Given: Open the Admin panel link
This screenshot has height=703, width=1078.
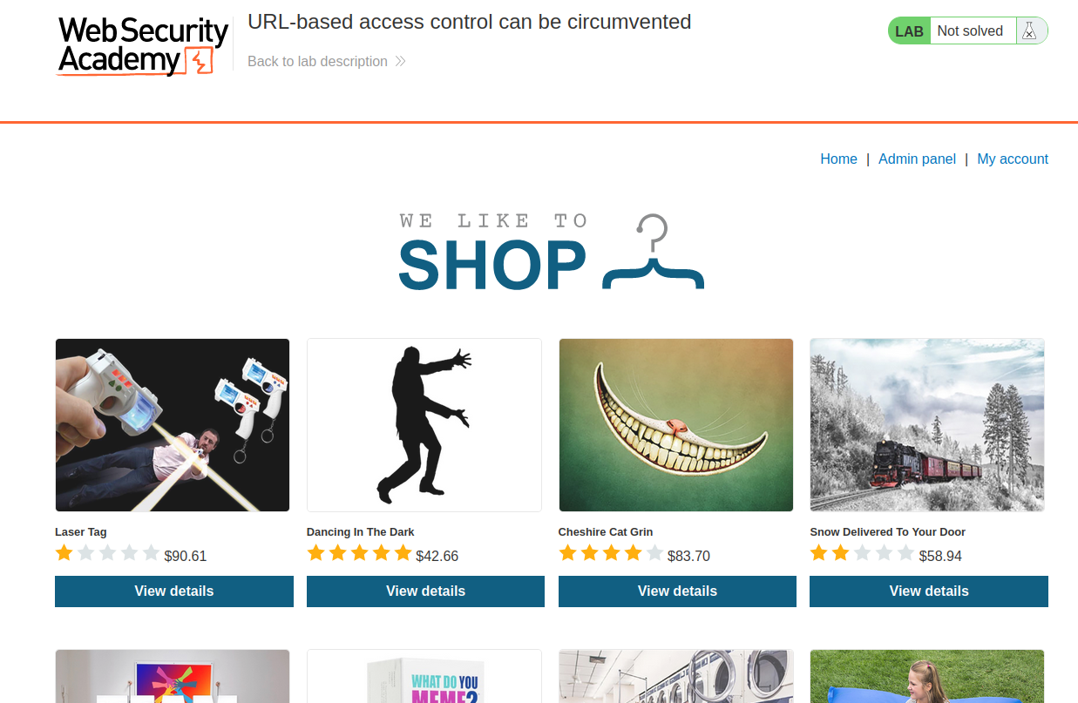Looking at the screenshot, I should [x=917, y=159].
